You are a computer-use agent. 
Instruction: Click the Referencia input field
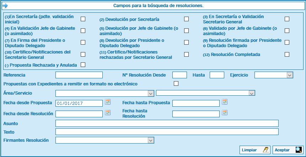click(x=79, y=75)
